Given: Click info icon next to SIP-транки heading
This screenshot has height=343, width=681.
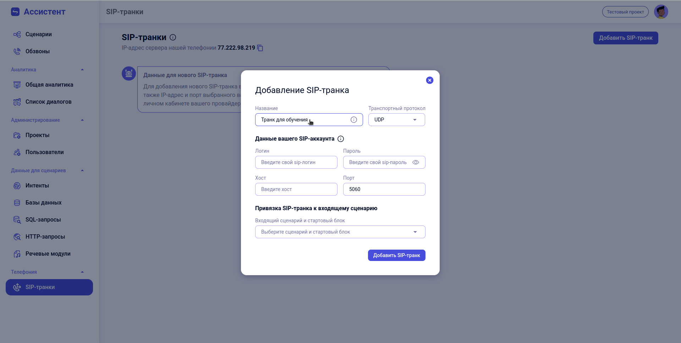Looking at the screenshot, I should tap(173, 37).
